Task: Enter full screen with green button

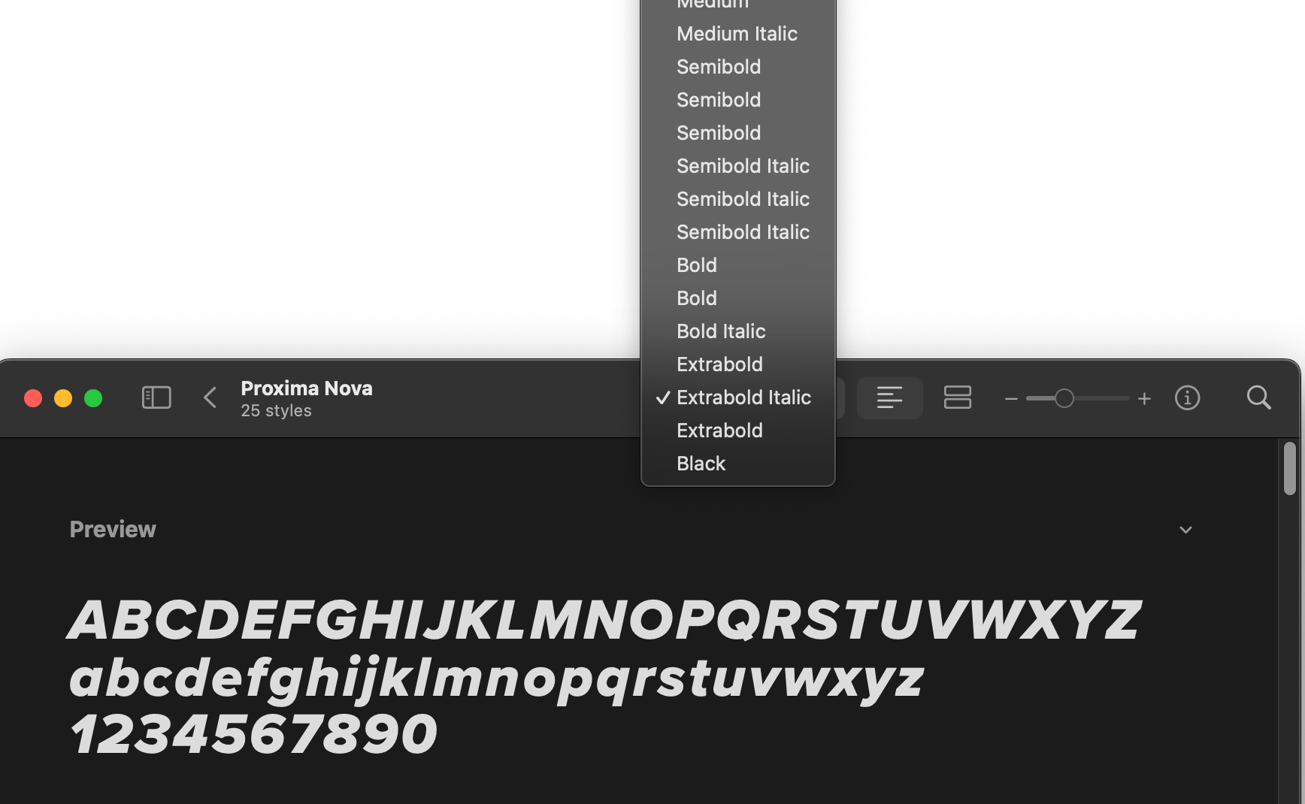Action: click(93, 398)
